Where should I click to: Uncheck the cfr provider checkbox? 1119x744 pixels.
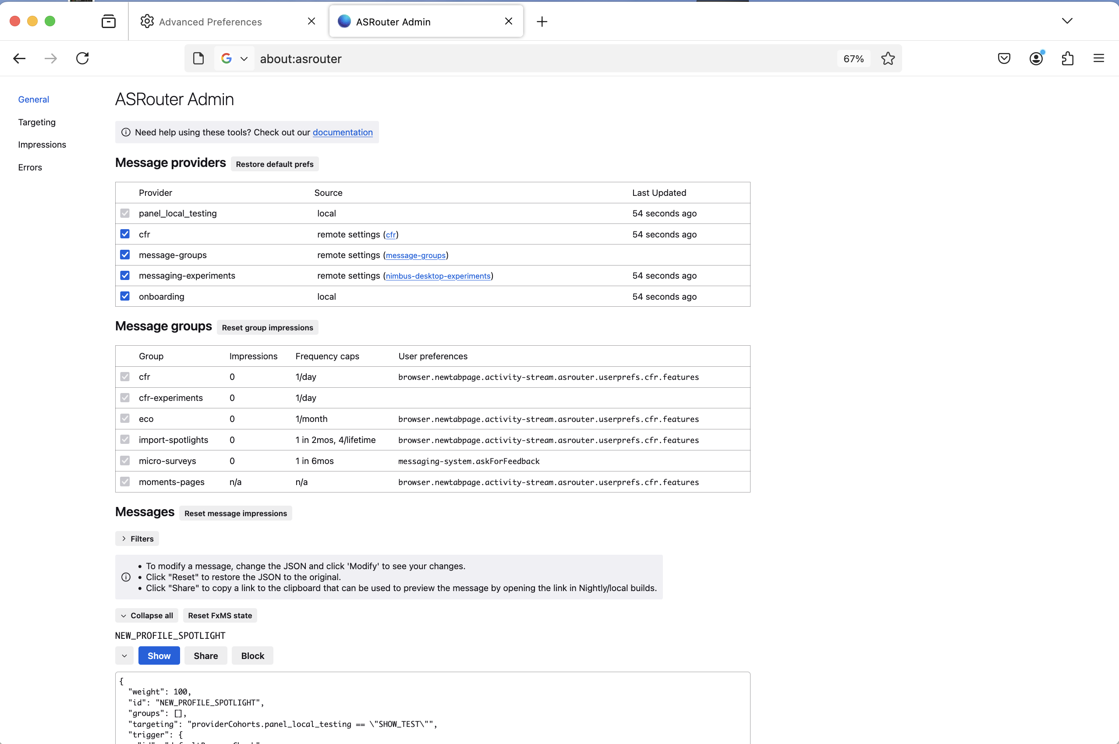tap(125, 234)
